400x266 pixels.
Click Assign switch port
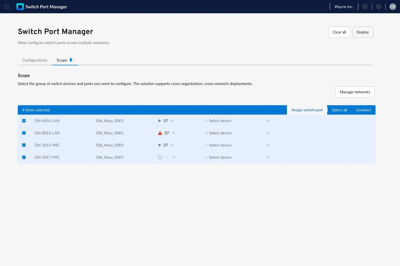coord(307,110)
